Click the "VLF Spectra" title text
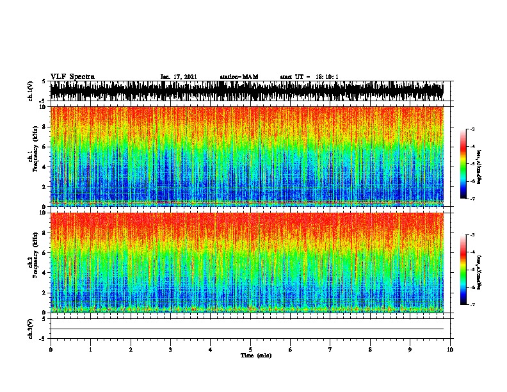Image resolution: width=507 pixels, height=392 pixels. pyautogui.click(x=72, y=77)
